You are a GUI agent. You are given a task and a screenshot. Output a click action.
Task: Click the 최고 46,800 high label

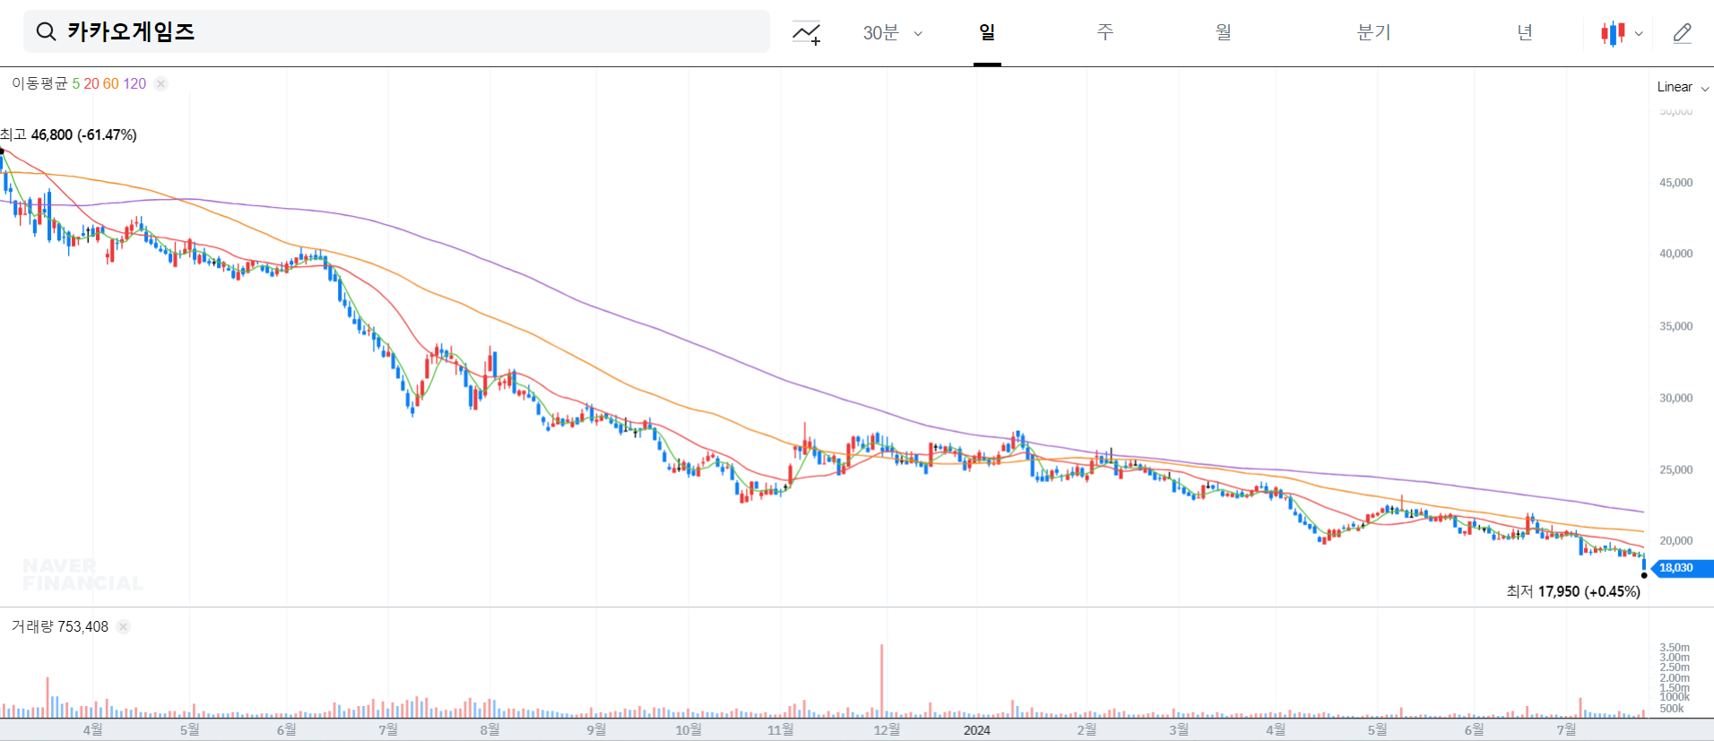coord(69,134)
